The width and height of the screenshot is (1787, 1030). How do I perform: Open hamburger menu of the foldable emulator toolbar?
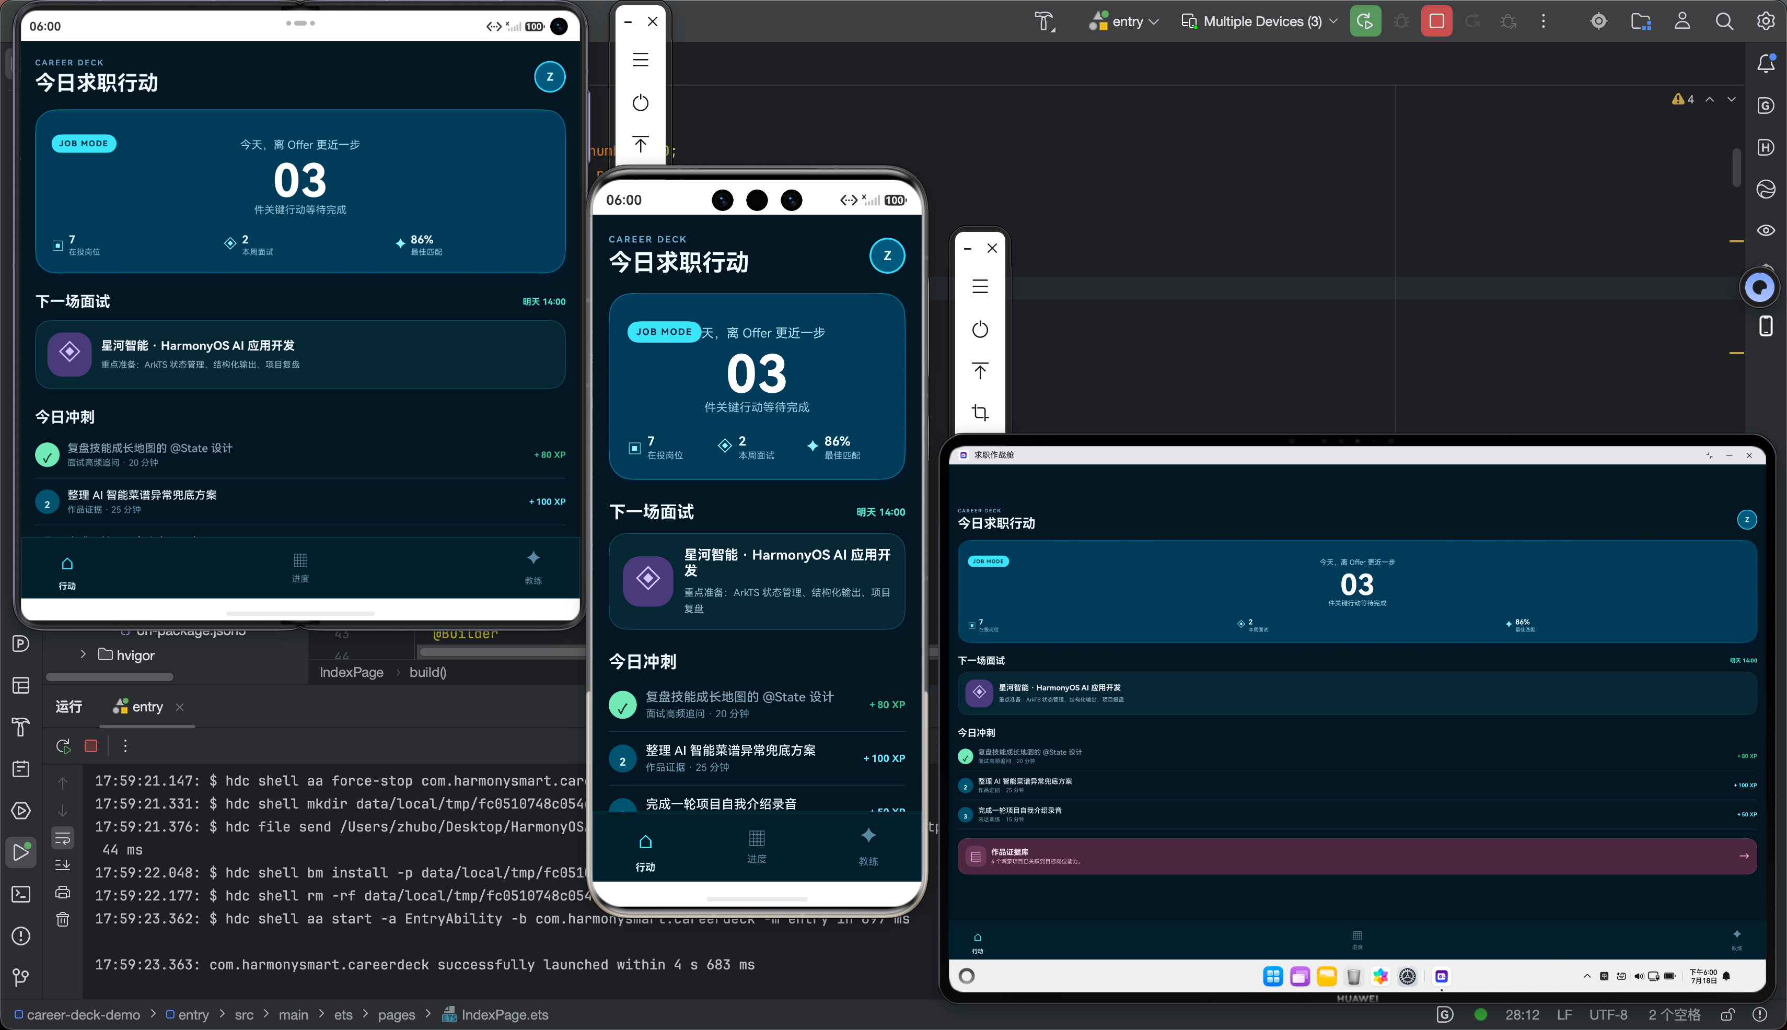pyautogui.click(x=641, y=60)
